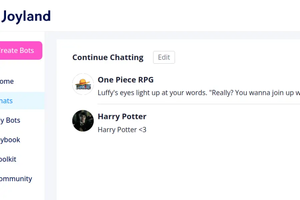Click the "Harry Potter <3" message preview
The height and width of the screenshot is (200, 300).
(x=122, y=130)
